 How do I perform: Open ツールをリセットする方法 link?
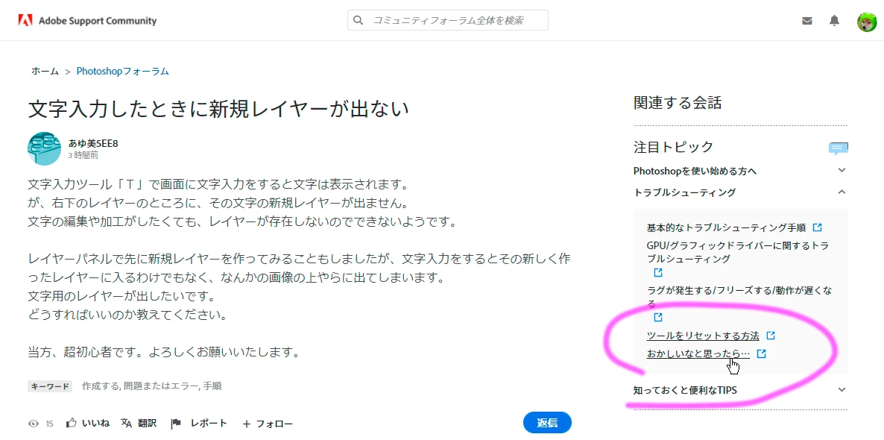(x=703, y=336)
